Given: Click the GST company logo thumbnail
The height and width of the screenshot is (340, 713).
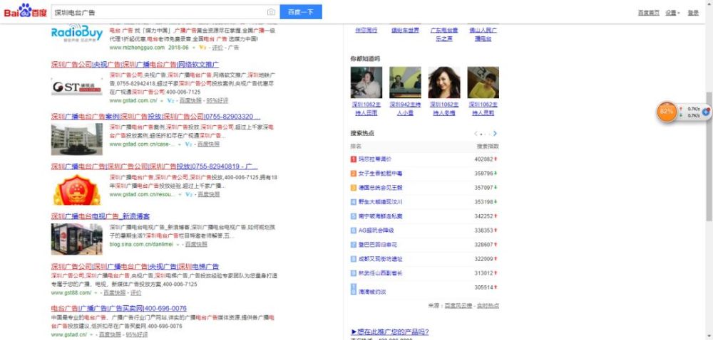Looking at the screenshot, I should tap(77, 86).
